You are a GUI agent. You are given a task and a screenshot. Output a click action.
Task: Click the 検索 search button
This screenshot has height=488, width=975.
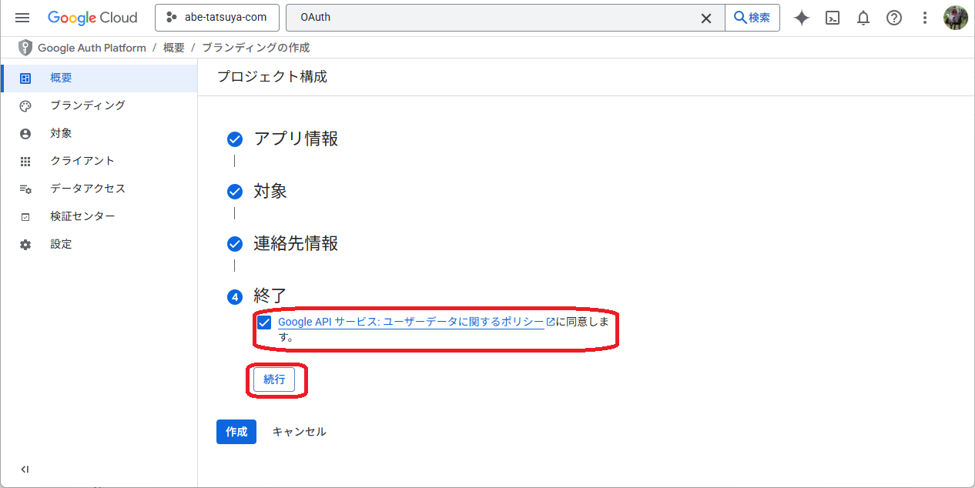click(752, 18)
